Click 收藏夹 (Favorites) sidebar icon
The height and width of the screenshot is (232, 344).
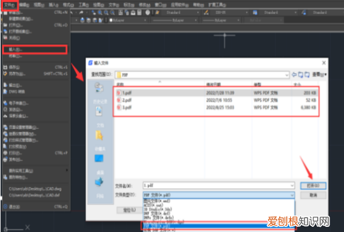click(x=99, y=135)
